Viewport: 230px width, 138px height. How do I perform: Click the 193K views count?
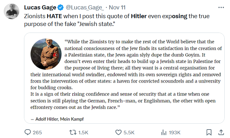click(x=174, y=133)
